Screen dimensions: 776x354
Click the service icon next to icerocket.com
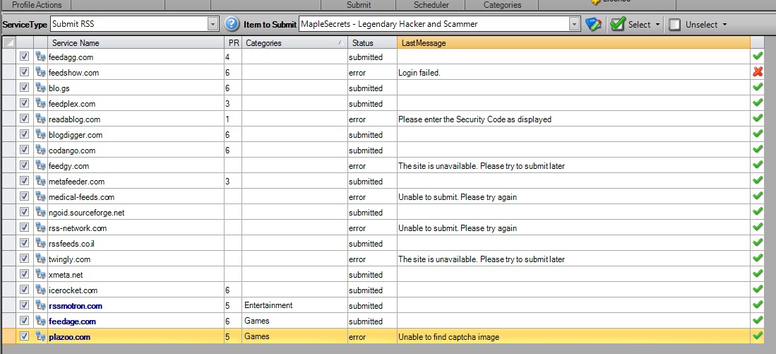coord(40,290)
